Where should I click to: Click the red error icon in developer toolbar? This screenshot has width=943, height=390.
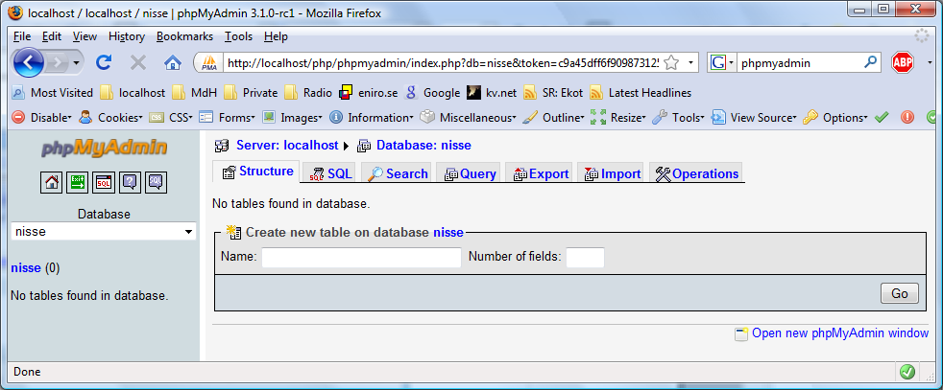pos(907,117)
